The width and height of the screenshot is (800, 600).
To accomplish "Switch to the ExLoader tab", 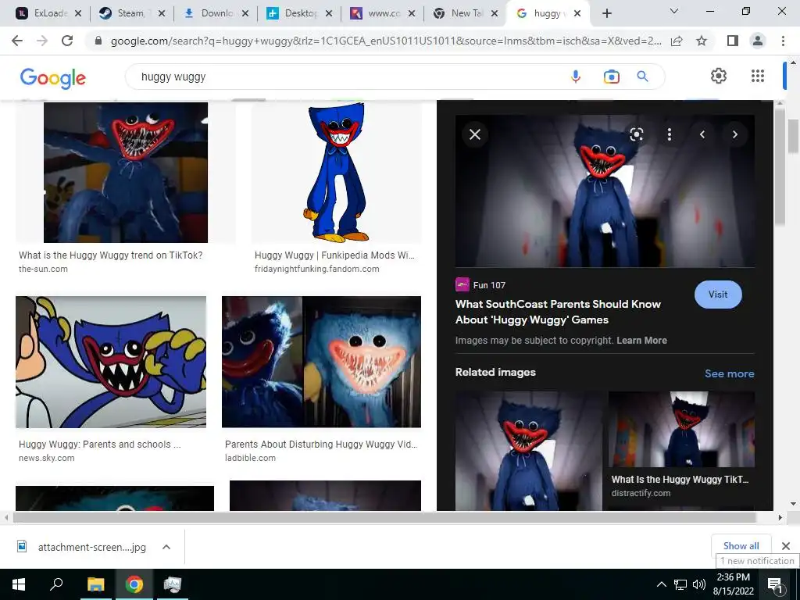I will [x=42, y=13].
